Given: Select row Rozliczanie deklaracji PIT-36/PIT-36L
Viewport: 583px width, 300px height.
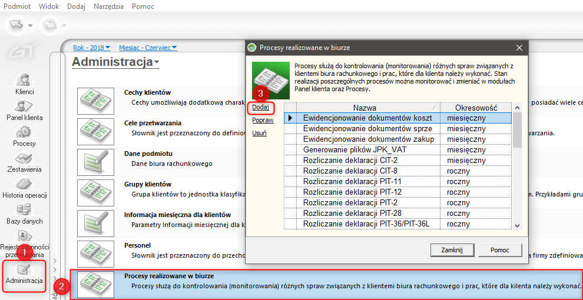Looking at the screenshot, I should tap(398, 224).
